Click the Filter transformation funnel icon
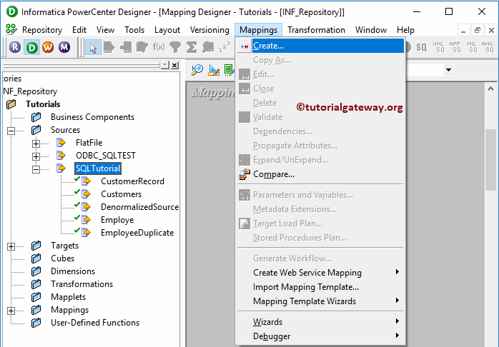Viewport: 499px width, 347px height. (175, 47)
